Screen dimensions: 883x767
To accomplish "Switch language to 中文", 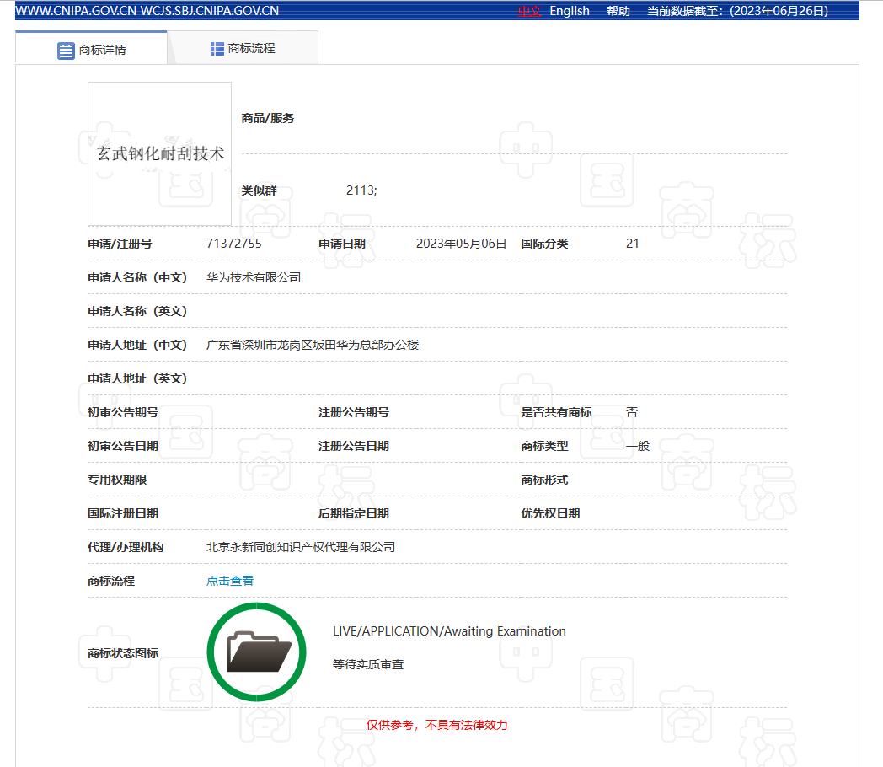I will click(529, 11).
